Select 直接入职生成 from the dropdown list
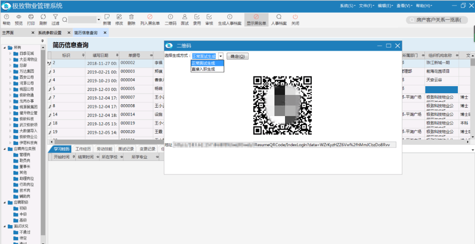The width and height of the screenshot is (475, 244). (207, 69)
